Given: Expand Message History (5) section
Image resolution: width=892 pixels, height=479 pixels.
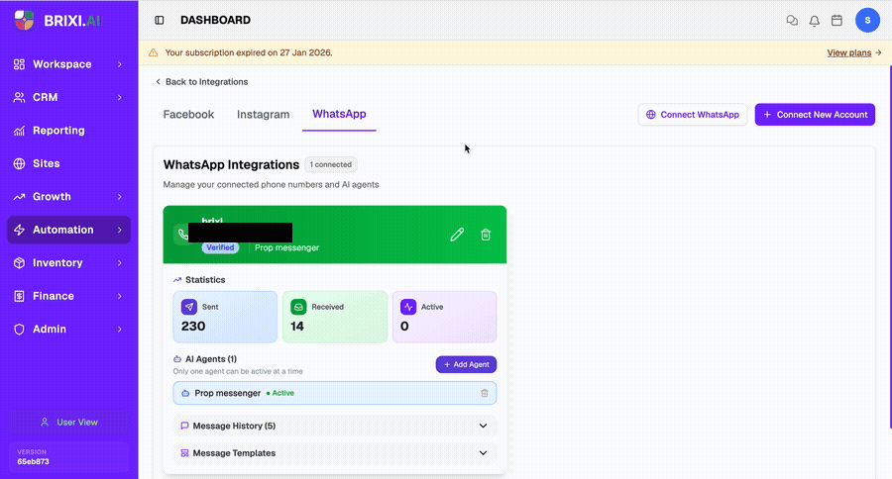Looking at the screenshot, I should (335, 426).
